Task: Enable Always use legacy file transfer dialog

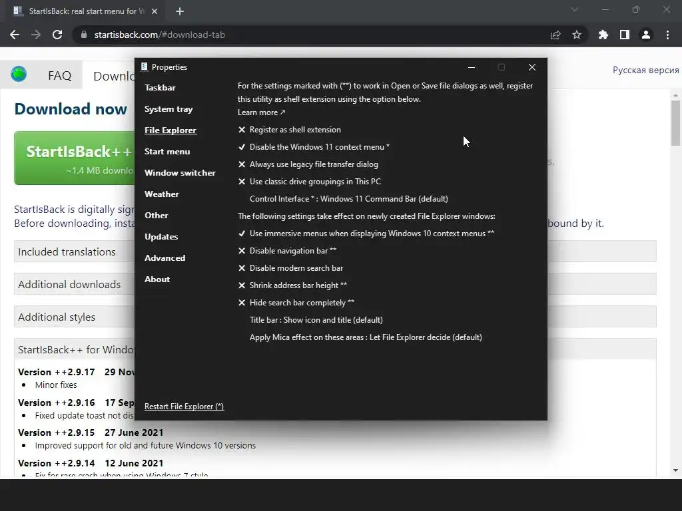Action: pos(308,164)
